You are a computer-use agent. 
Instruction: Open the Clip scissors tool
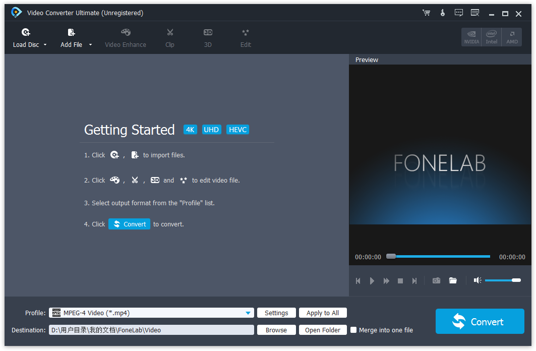[170, 38]
